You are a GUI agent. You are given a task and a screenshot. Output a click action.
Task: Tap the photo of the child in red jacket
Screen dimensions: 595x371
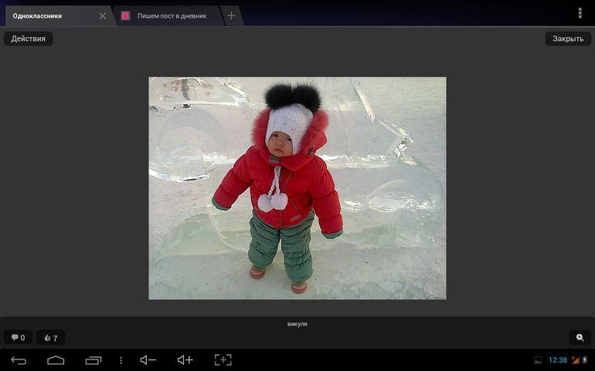pyautogui.click(x=297, y=188)
